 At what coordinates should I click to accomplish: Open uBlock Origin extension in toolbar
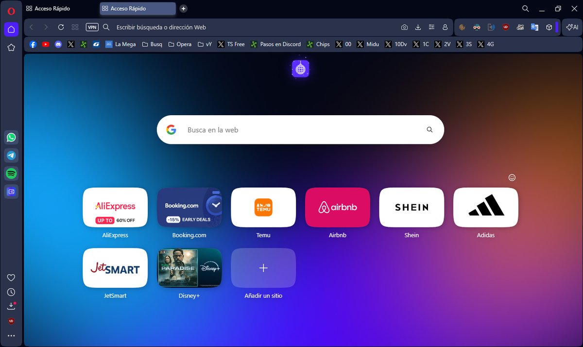pyautogui.click(x=506, y=27)
